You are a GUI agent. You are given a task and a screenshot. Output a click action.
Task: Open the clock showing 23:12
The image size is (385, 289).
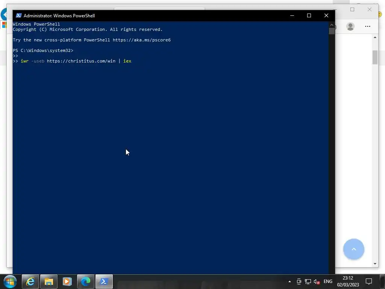(x=348, y=281)
